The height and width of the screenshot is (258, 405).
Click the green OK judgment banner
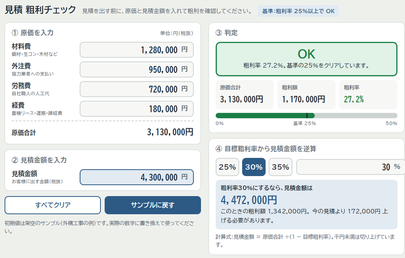point(307,59)
